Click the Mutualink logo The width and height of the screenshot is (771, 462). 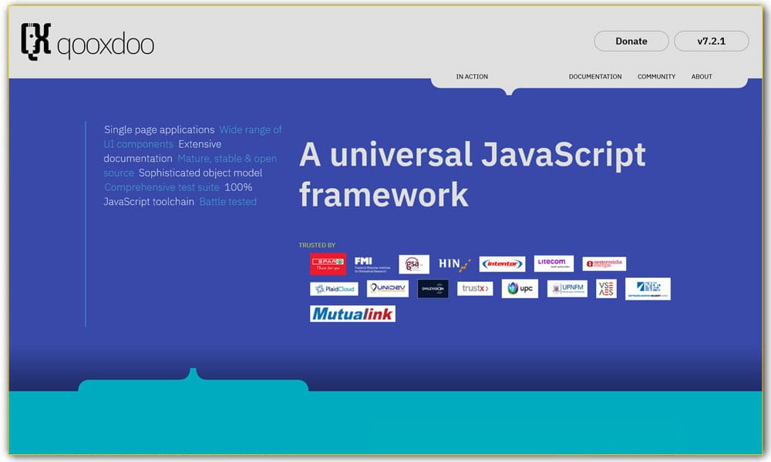click(352, 313)
